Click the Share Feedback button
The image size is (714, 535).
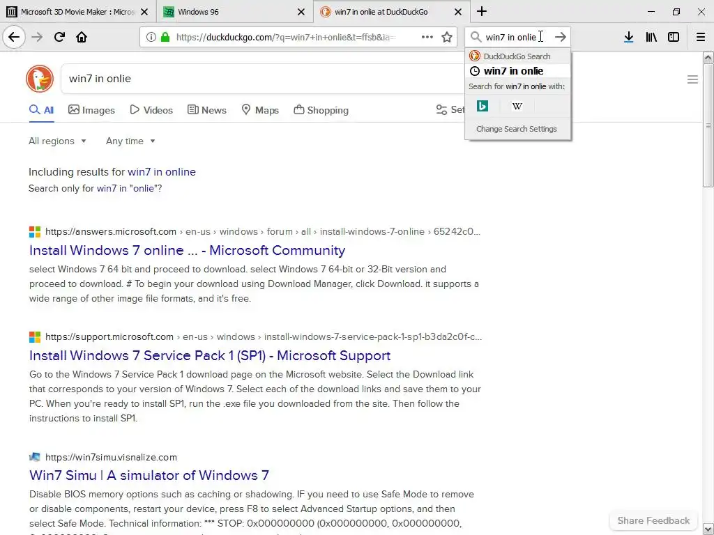click(x=653, y=520)
